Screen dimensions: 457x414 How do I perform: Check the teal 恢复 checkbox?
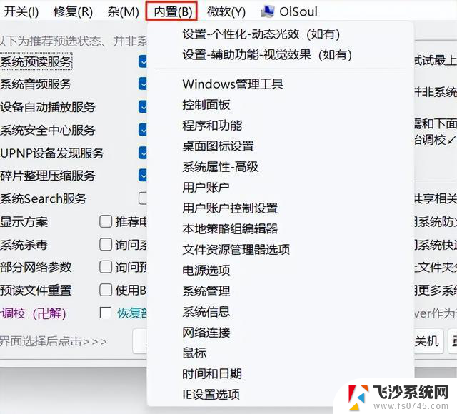(105, 313)
